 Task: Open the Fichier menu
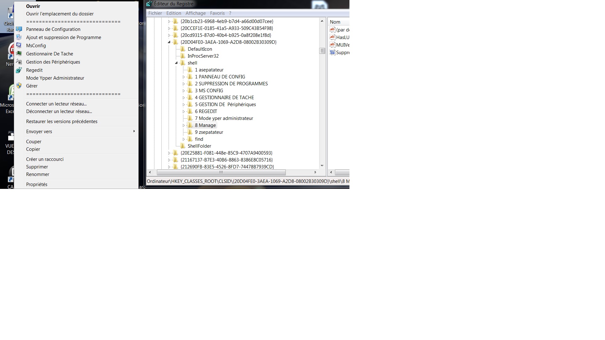(155, 13)
